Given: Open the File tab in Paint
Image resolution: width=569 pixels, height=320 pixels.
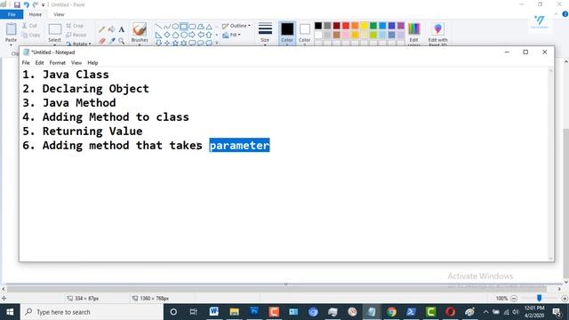Looking at the screenshot, I should point(12,14).
